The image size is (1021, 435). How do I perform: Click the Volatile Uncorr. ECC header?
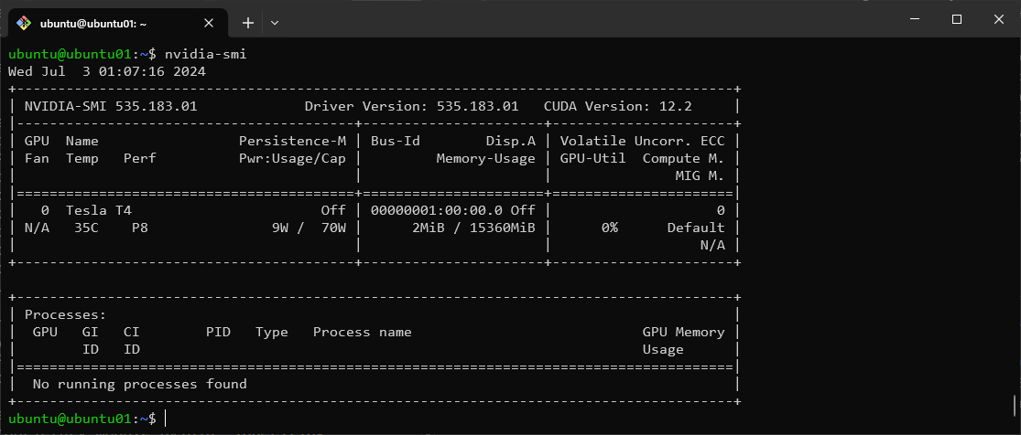[642, 141]
